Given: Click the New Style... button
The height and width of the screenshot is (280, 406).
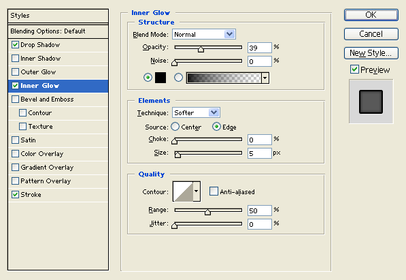Looking at the screenshot, I should [371, 53].
